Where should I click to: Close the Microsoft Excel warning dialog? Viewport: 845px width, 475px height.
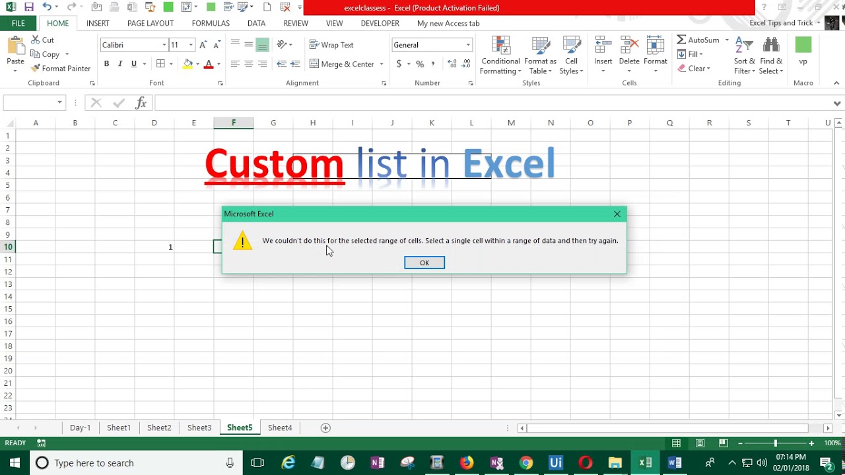617,214
